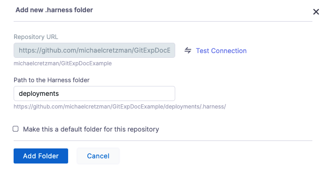The width and height of the screenshot is (326, 171).
Task: Click Add Folder to confirm
Action: [41, 156]
